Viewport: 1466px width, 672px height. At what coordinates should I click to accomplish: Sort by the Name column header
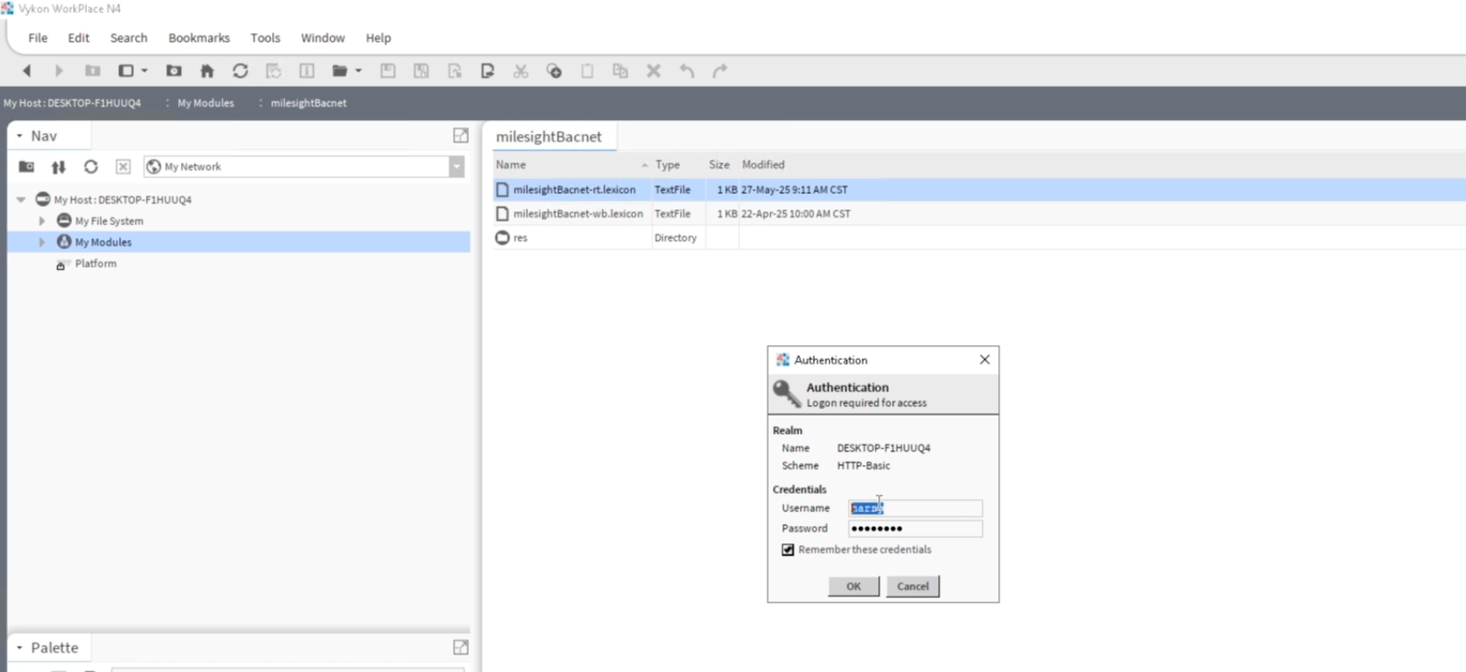coord(572,164)
